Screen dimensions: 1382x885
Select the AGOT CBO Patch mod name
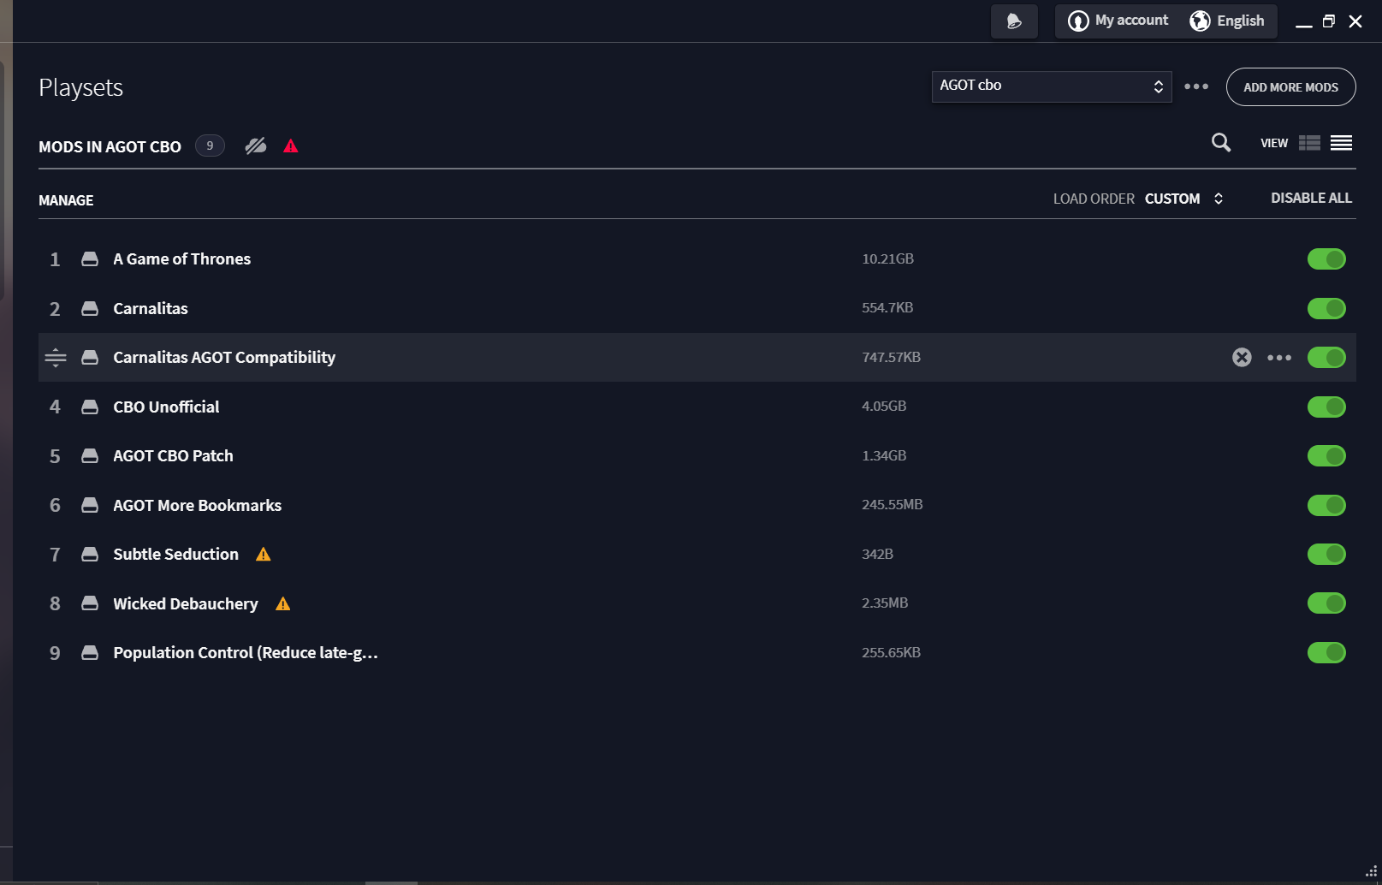173,456
